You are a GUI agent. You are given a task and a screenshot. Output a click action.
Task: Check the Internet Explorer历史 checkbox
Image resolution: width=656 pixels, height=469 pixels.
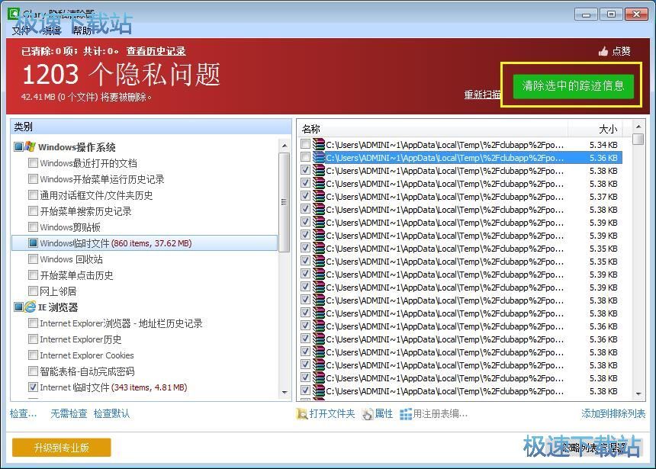[x=33, y=339]
